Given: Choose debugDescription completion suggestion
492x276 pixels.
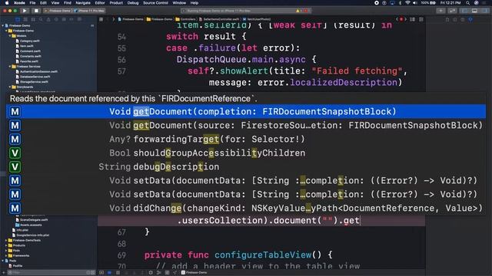Looking at the screenshot, I should (x=246, y=167).
